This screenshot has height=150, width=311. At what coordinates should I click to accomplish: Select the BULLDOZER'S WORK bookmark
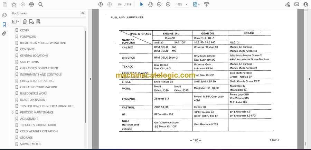[x=34, y=93]
